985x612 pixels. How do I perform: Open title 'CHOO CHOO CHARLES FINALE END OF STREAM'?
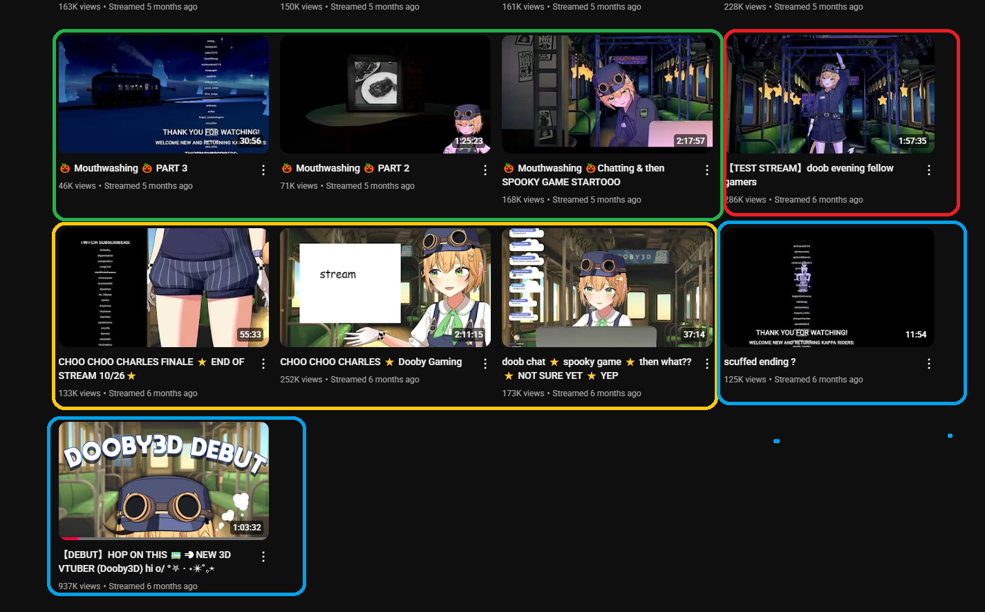pos(151,369)
